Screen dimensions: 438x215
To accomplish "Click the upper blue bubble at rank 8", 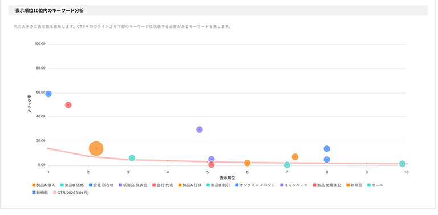I will (327, 149).
